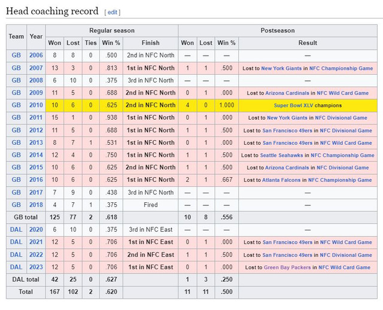Open NFC Championship Game link in 2014 row

click(x=342, y=156)
